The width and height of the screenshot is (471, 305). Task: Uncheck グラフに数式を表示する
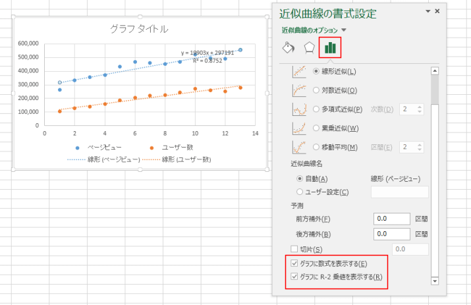pyautogui.click(x=294, y=263)
